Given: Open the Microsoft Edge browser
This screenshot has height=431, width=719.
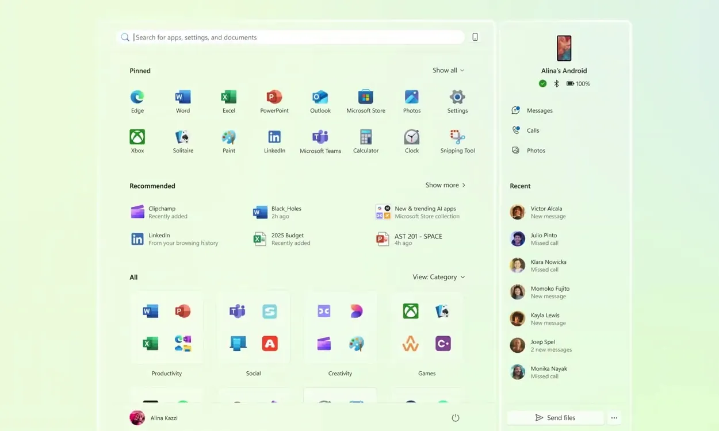Looking at the screenshot, I should tap(137, 98).
